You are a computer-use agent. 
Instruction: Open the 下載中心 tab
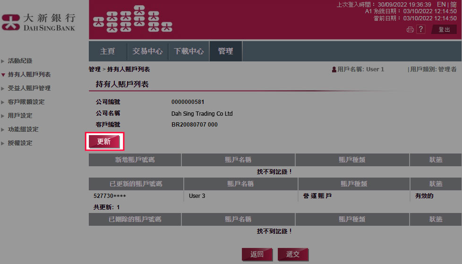click(189, 51)
